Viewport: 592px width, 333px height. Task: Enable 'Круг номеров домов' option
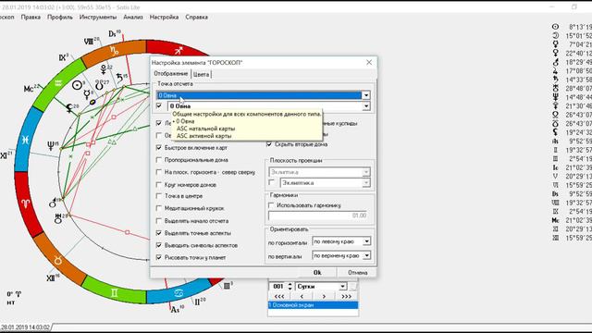(158, 185)
